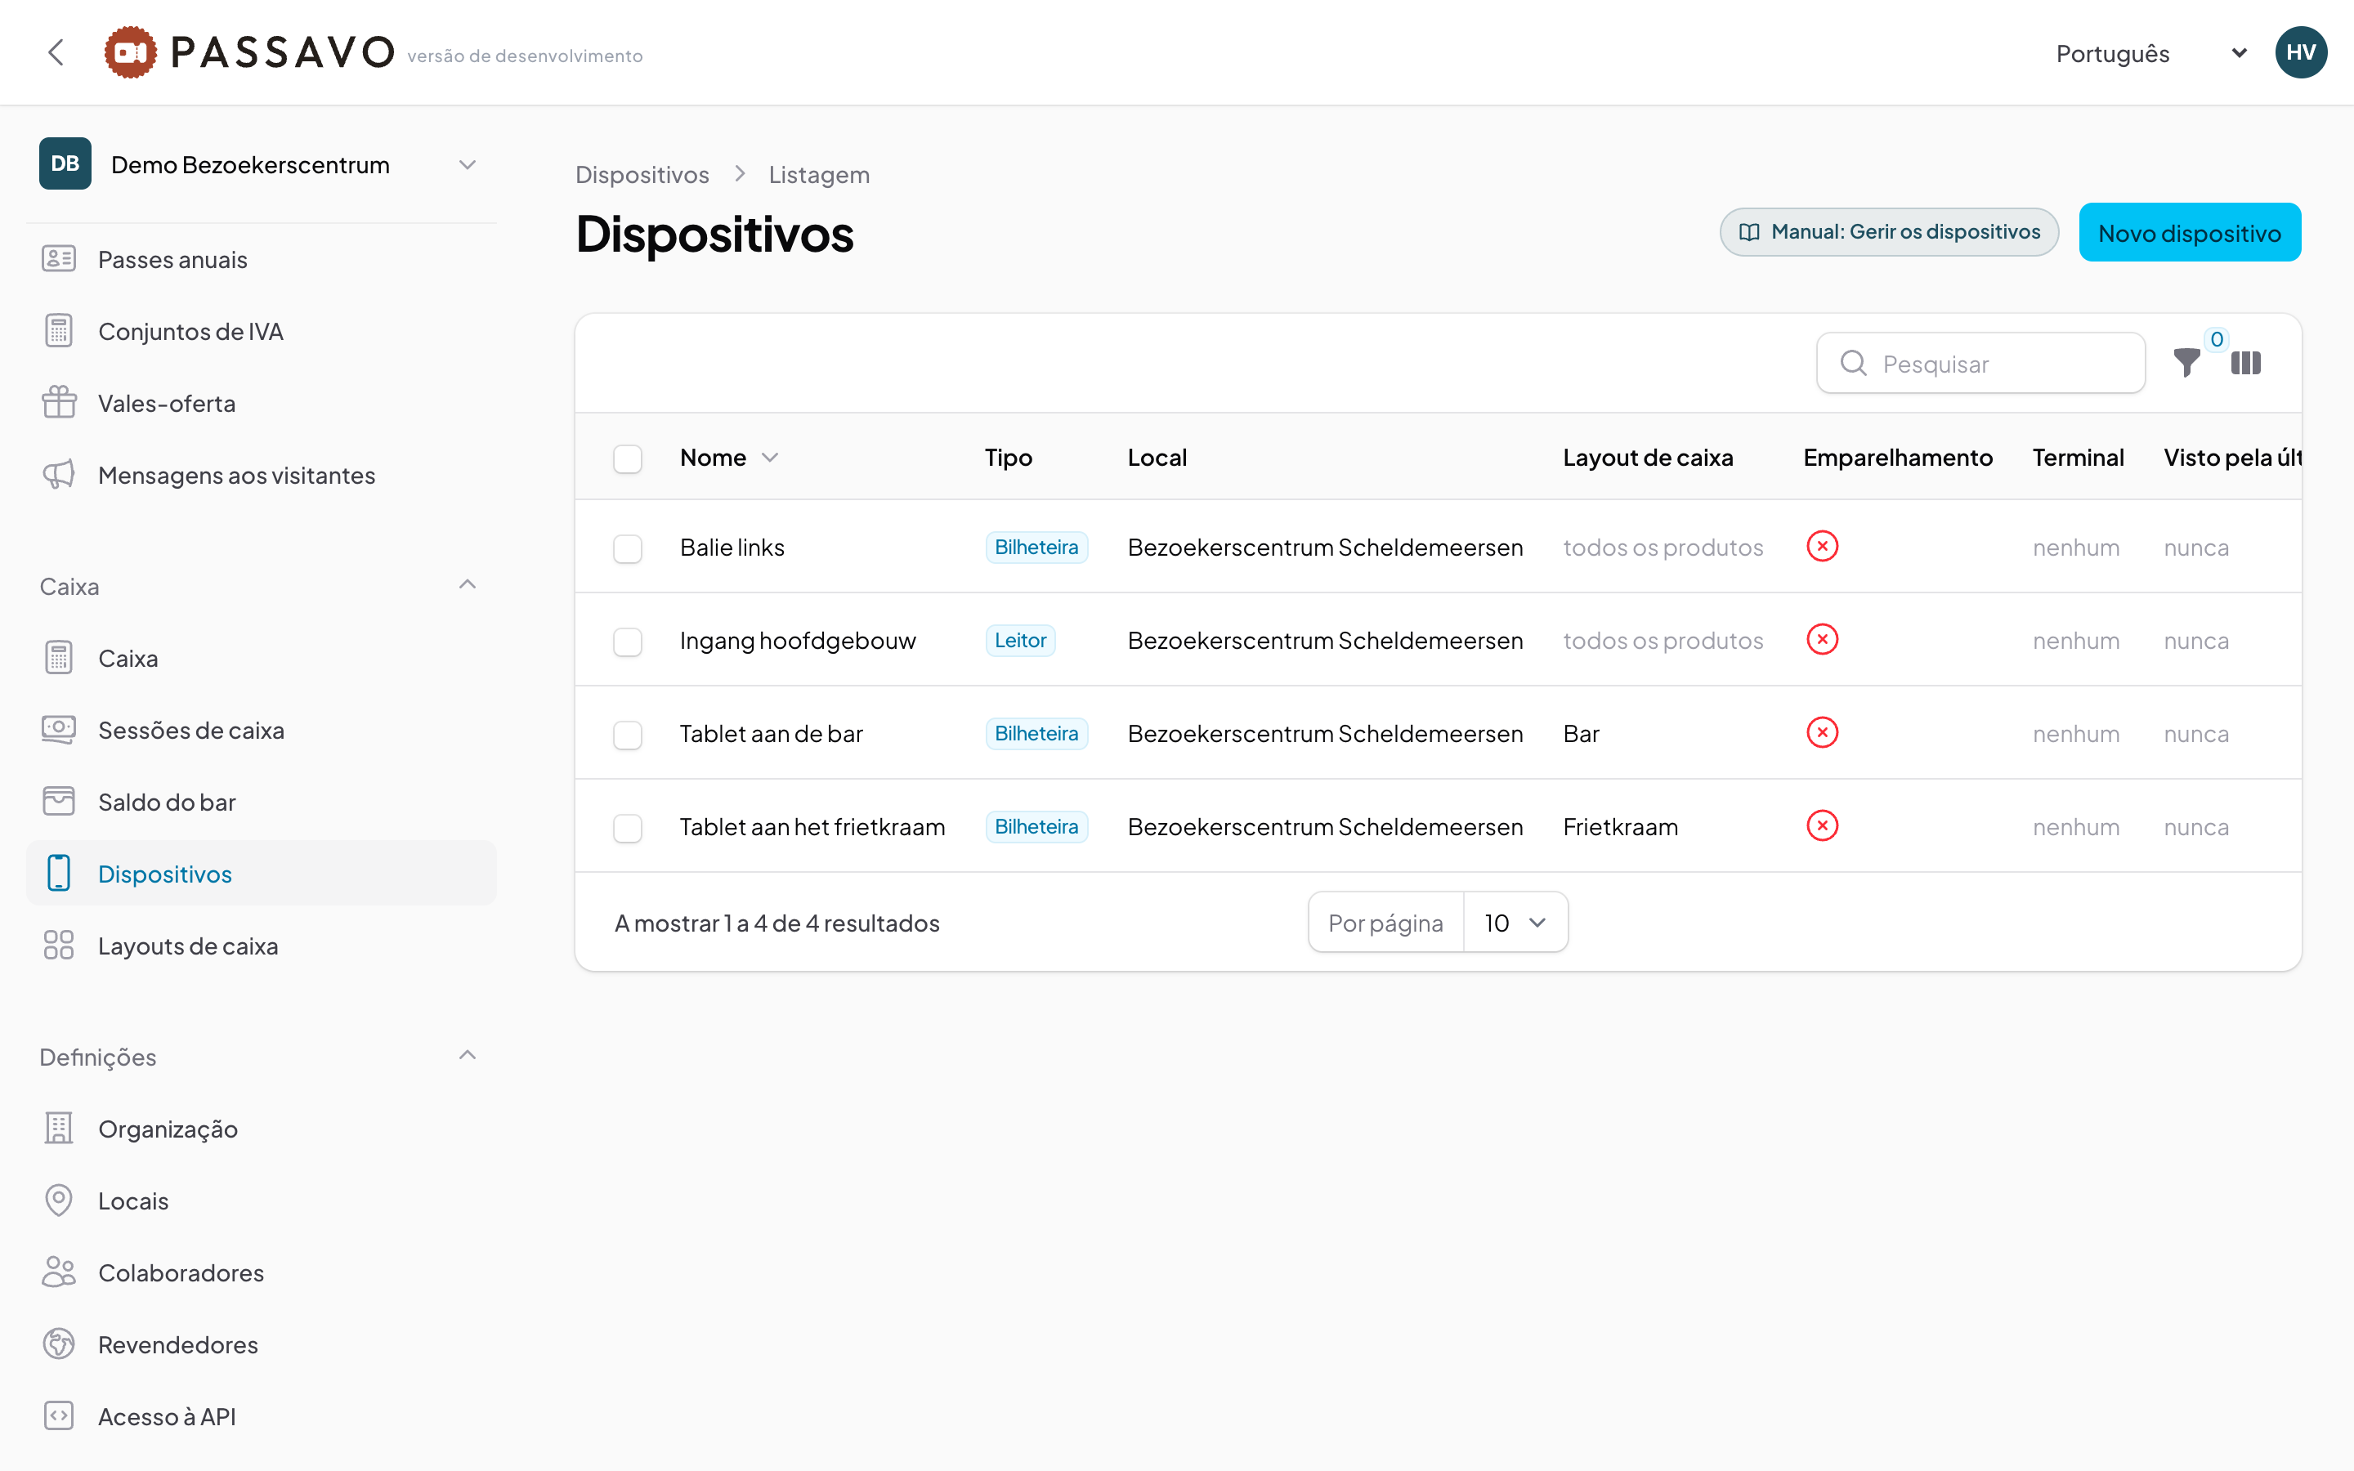Click the HV user avatar

coord(2301,52)
